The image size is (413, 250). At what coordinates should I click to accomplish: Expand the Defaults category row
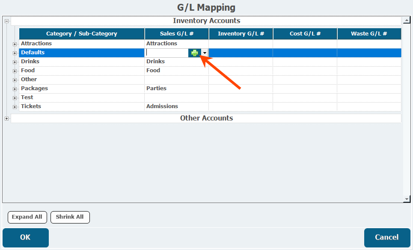(15, 53)
